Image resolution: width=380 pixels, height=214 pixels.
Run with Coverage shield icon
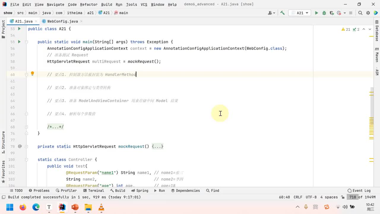[x=332, y=13]
